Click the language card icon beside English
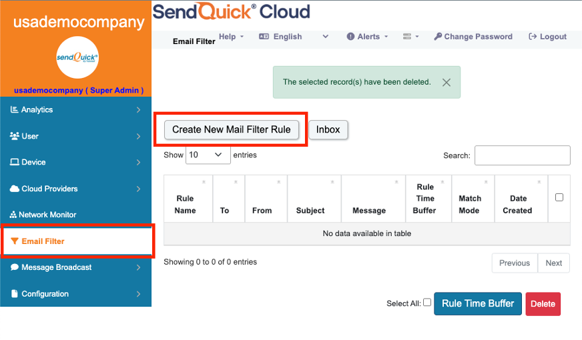The image size is (582, 340). click(x=264, y=37)
